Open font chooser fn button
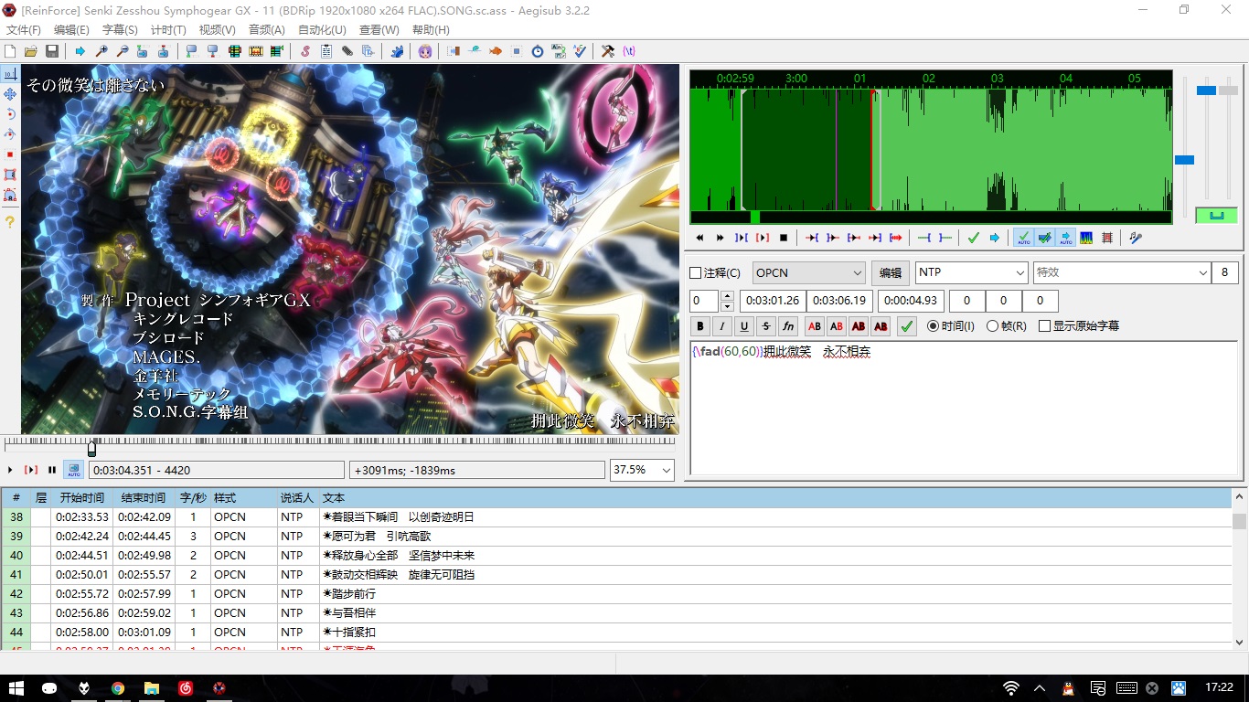The width and height of the screenshot is (1249, 702). point(788,326)
